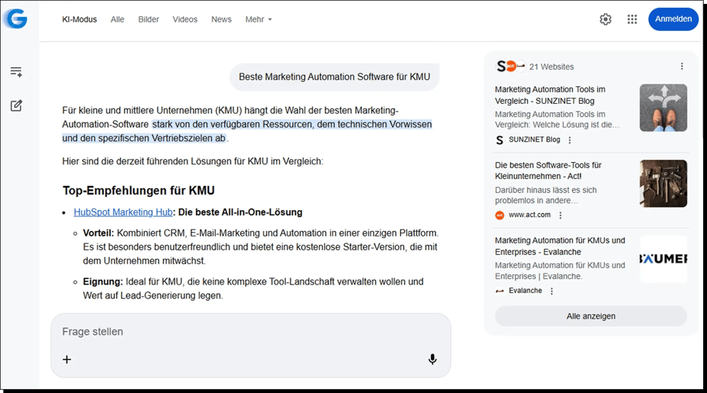Click the Evalanche Baumer logo thumbnail
This screenshot has height=393, width=707.
664,259
